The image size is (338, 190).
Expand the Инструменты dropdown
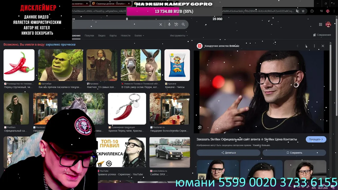[179, 36]
